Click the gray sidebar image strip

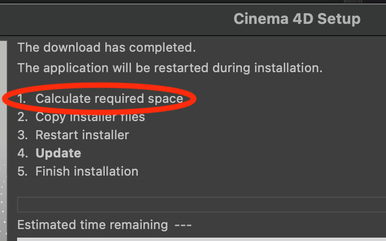click(x=3, y=140)
